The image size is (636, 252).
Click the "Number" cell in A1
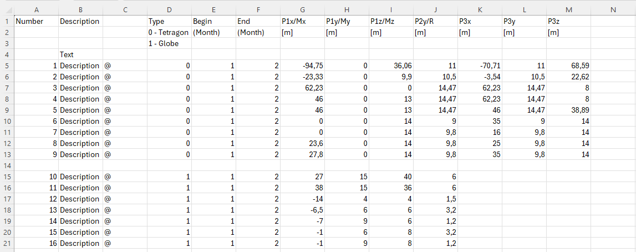click(x=36, y=21)
